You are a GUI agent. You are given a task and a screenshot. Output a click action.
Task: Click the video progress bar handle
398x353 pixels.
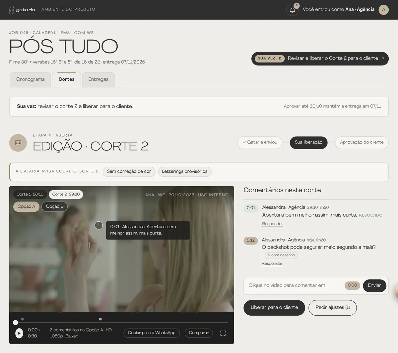pyautogui.click(x=16, y=323)
